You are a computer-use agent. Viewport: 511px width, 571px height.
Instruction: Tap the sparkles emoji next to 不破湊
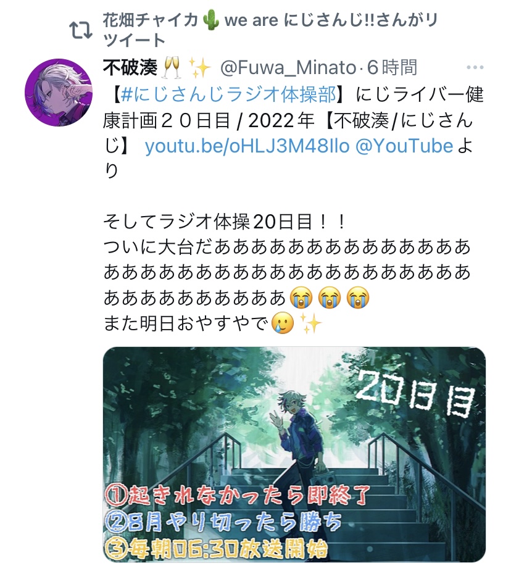(199, 68)
